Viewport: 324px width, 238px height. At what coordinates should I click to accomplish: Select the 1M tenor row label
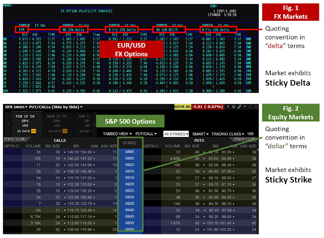click(x=5, y=51)
